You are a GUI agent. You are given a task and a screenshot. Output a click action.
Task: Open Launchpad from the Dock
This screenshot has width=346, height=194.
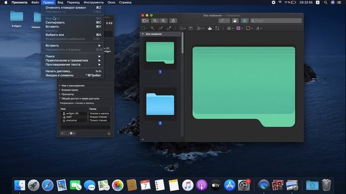pyautogui.click(x=34, y=185)
